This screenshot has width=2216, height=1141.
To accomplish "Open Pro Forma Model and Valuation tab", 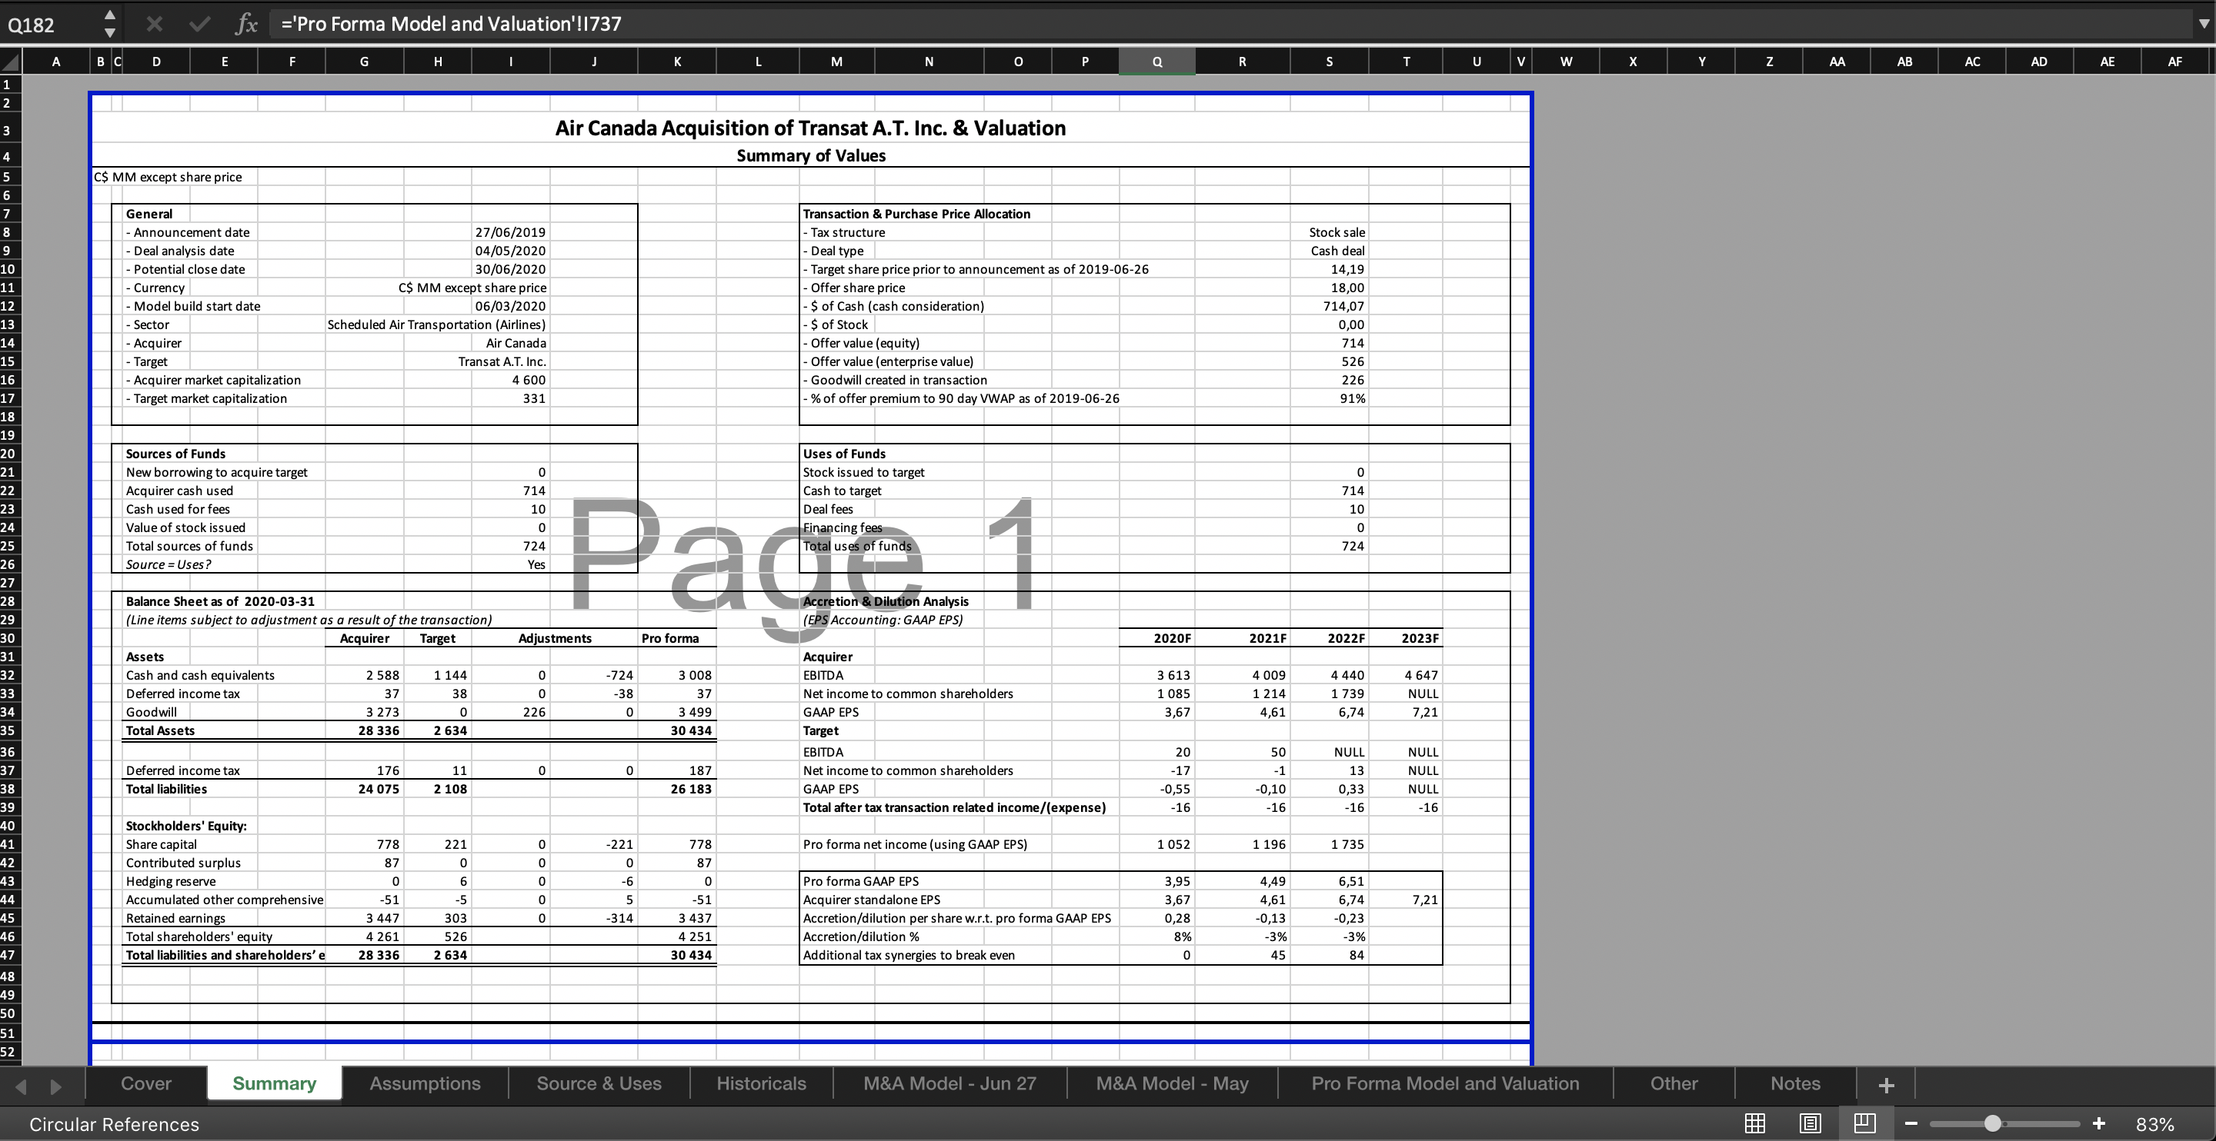I will [x=1445, y=1083].
